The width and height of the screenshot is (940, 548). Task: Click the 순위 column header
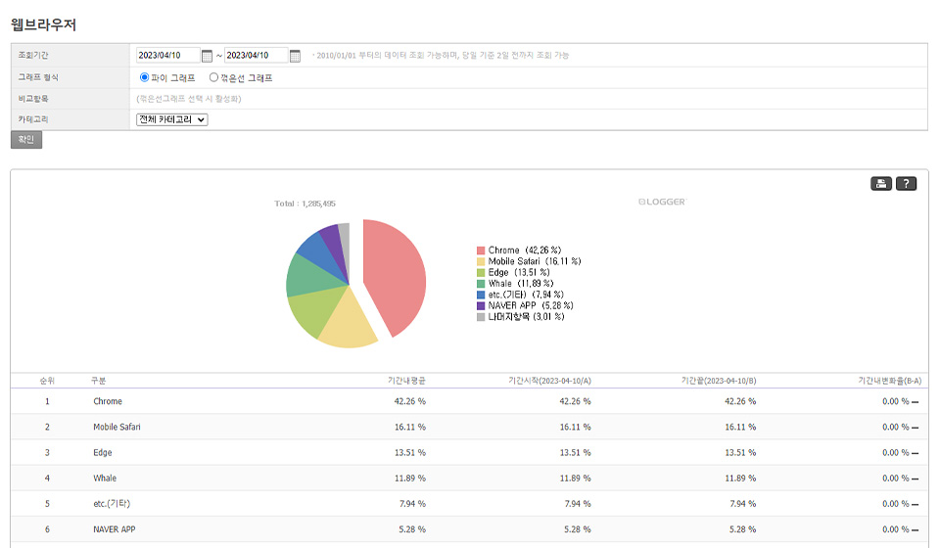[47, 381]
